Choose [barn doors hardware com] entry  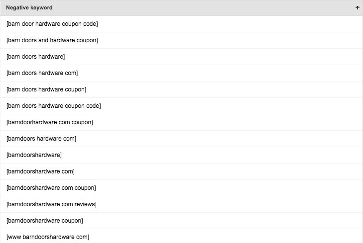click(x=42, y=73)
